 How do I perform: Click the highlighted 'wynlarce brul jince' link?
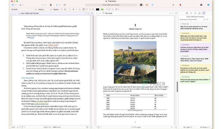pos(41,104)
